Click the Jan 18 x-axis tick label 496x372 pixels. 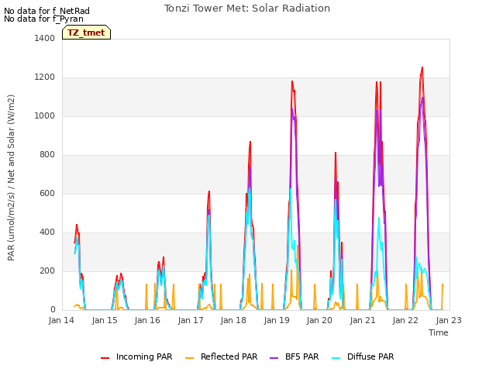233,320
